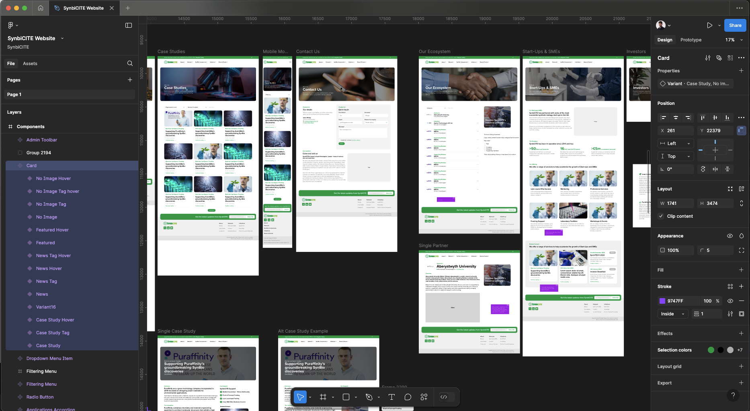Toggle stroke 9747FF visibility eye
Image resolution: width=750 pixels, height=411 pixels.
[730, 301]
